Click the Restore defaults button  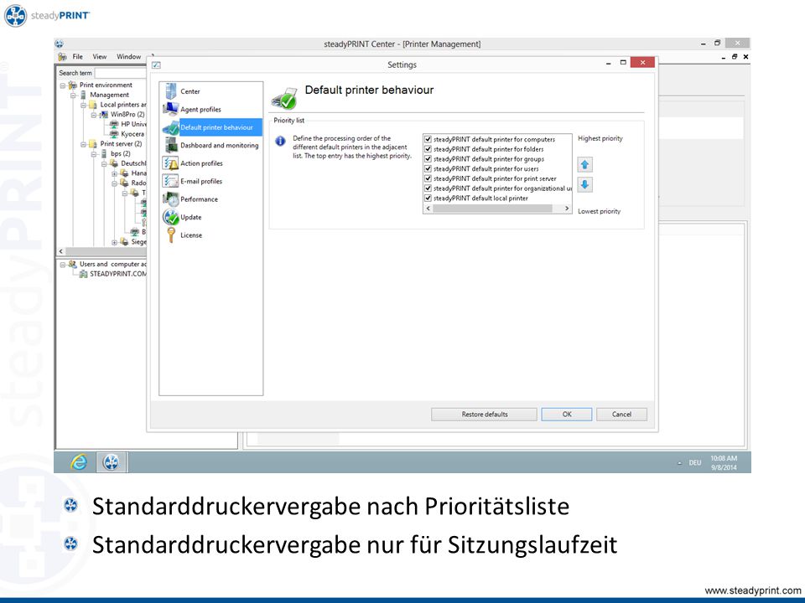coord(484,415)
